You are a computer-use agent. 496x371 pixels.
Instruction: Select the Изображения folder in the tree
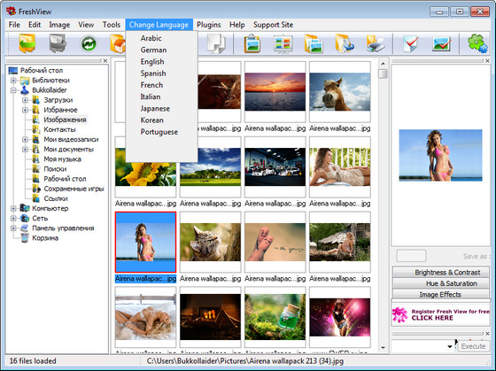tap(65, 120)
